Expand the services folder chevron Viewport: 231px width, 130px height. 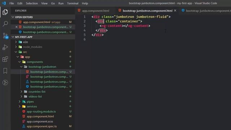19,107
